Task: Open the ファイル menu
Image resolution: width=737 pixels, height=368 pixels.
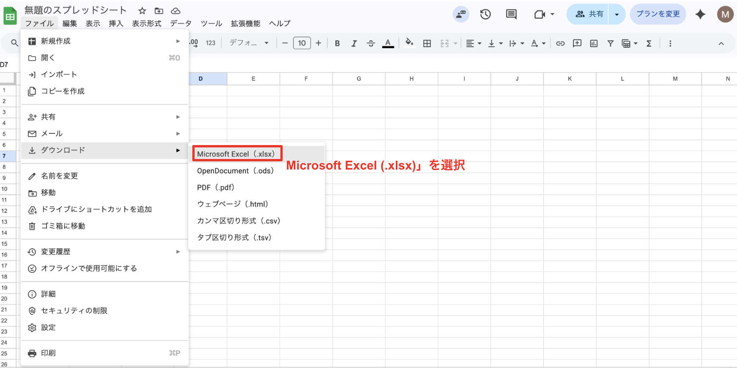Action: point(39,24)
